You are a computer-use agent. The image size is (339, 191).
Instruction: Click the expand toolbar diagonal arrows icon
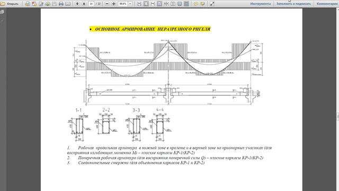point(212,4)
